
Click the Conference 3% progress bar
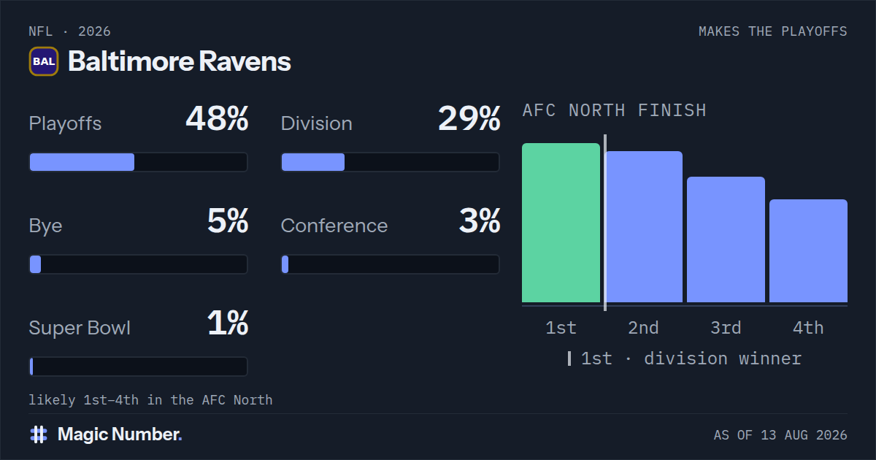tap(391, 264)
